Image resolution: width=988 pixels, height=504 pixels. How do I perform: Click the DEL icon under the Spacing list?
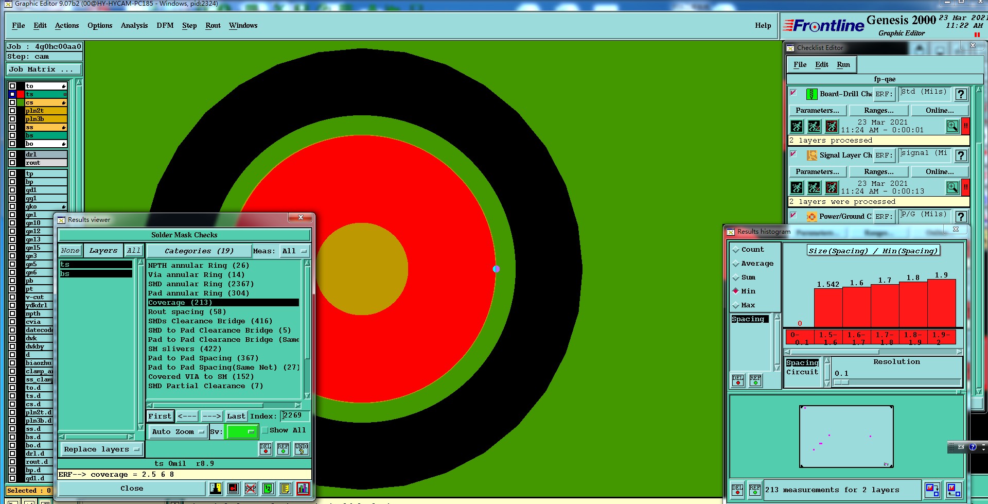coord(738,380)
